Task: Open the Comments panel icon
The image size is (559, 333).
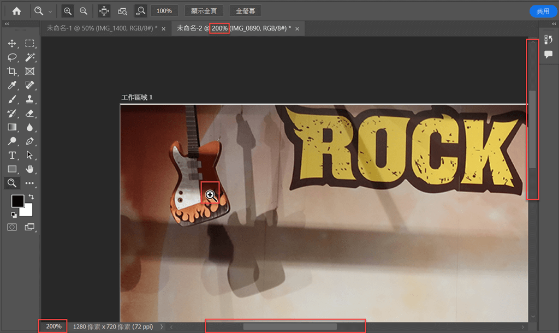Action: (548, 54)
